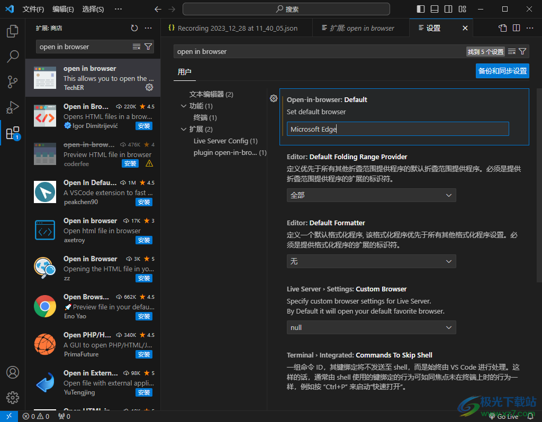Open the 文件(F) menu
The width and height of the screenshot is (542, 422).
point(33,9)
